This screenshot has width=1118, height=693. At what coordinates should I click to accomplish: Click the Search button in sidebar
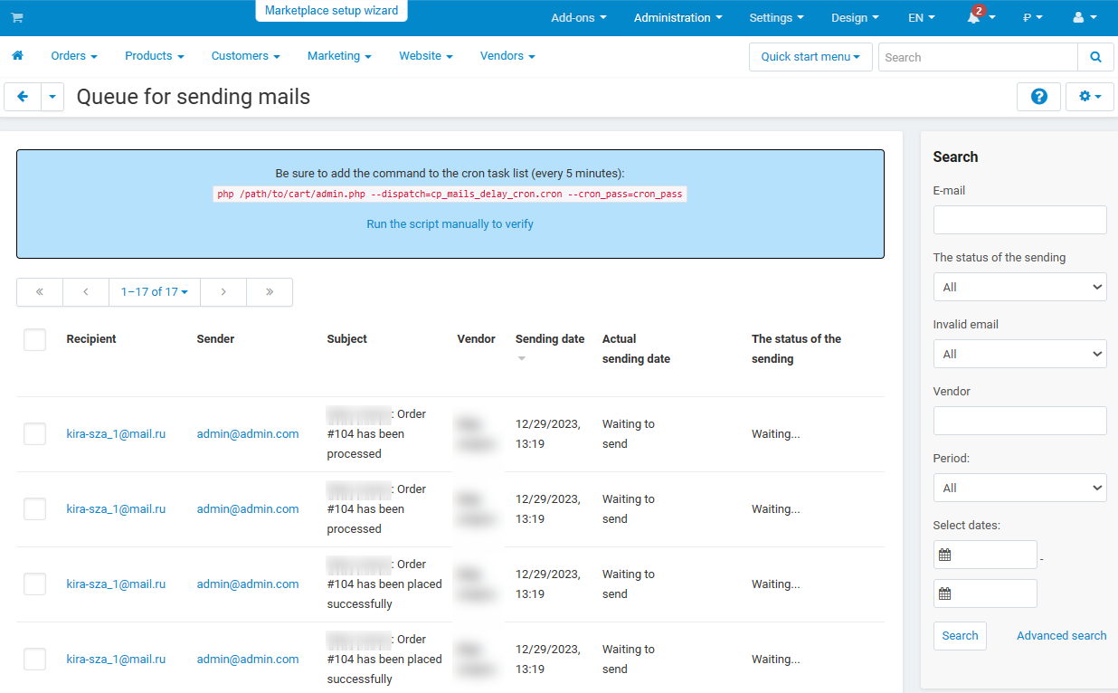point(960,636)
